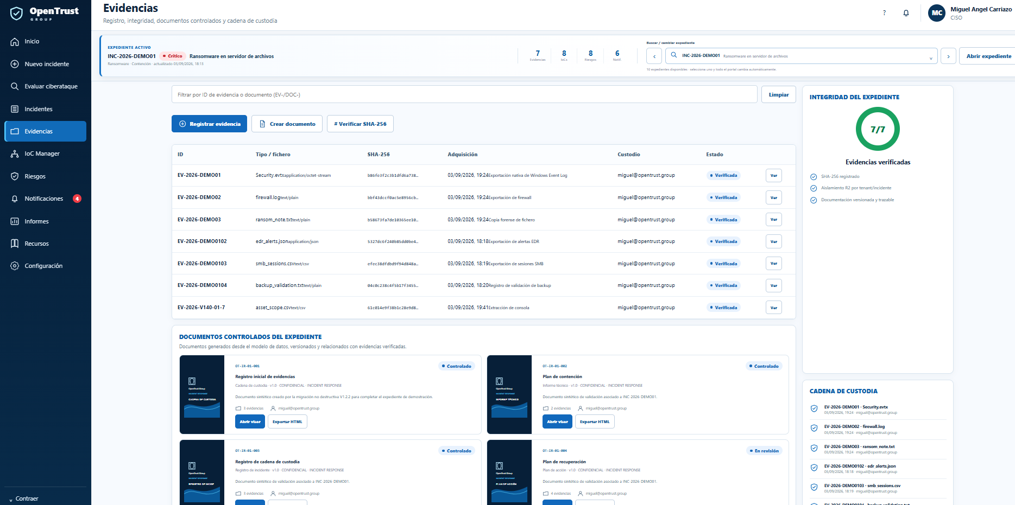Click the Crítico severity badge

point(173,56)
